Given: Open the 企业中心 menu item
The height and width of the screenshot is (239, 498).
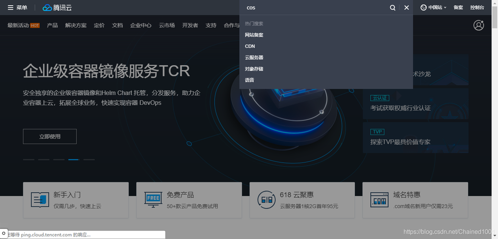Looking at the screenshot, I should pos(141,25).
